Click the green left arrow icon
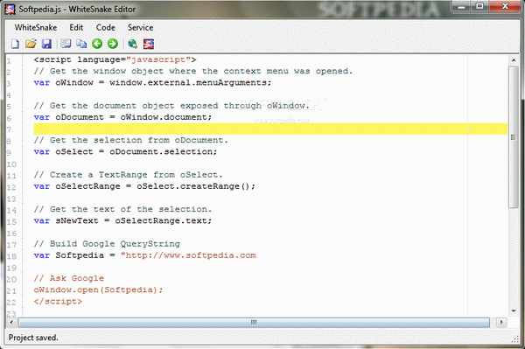Image resolution: width=525 pixels, height=349 pixels. 97,44
